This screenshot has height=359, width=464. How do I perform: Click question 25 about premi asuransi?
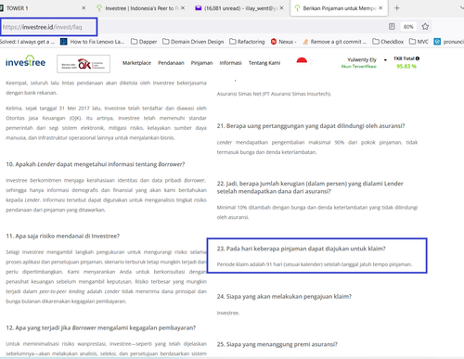277,344
